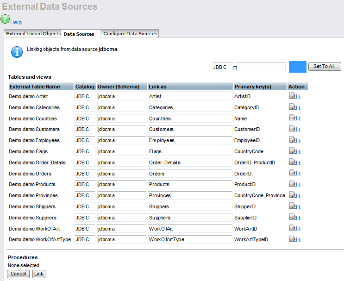Focus the Link as field for Employees
Viewport: 344px width, 281px height.
point(190,140)
